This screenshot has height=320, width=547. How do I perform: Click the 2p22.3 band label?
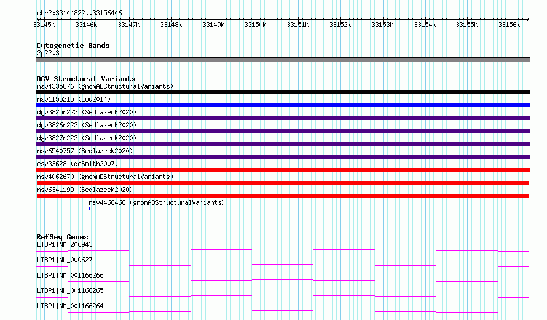[x=48, y=53]
